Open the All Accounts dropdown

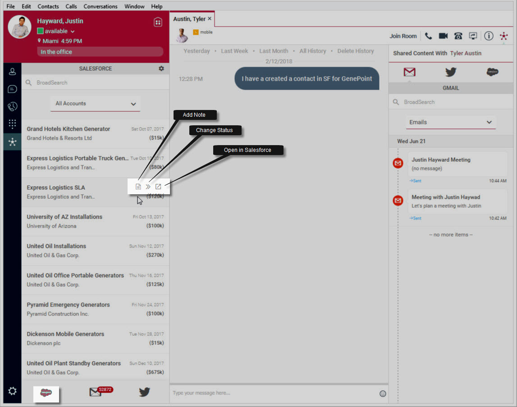[95, 104]
